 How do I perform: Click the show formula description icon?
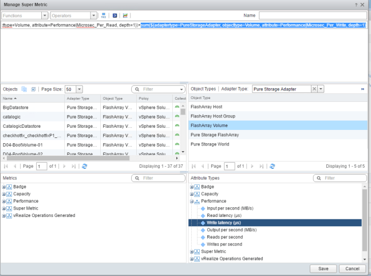tap(113, 15)
